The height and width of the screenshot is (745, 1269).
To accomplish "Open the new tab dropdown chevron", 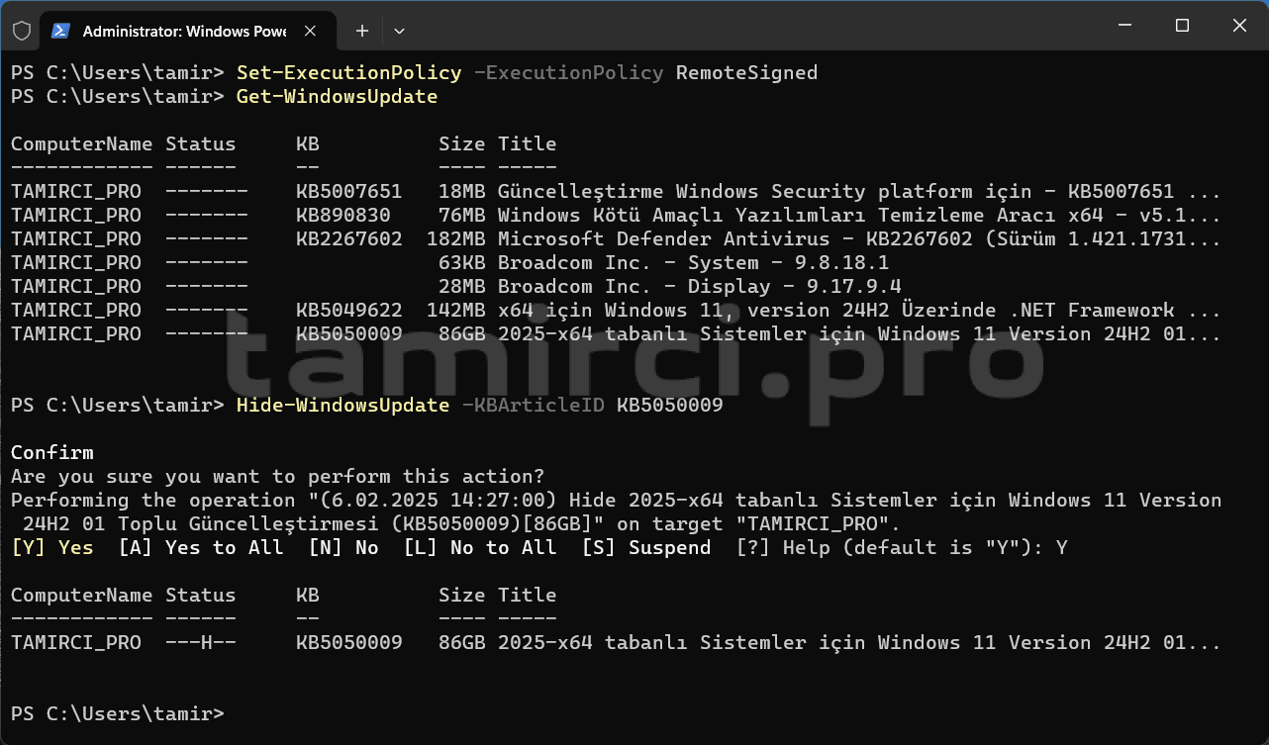I will tap(399, 31).
